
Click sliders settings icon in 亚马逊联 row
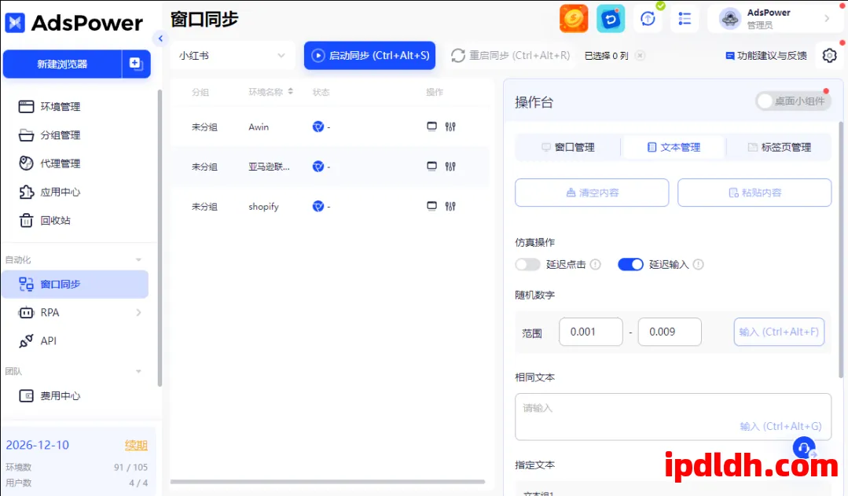tap(450, 166)
